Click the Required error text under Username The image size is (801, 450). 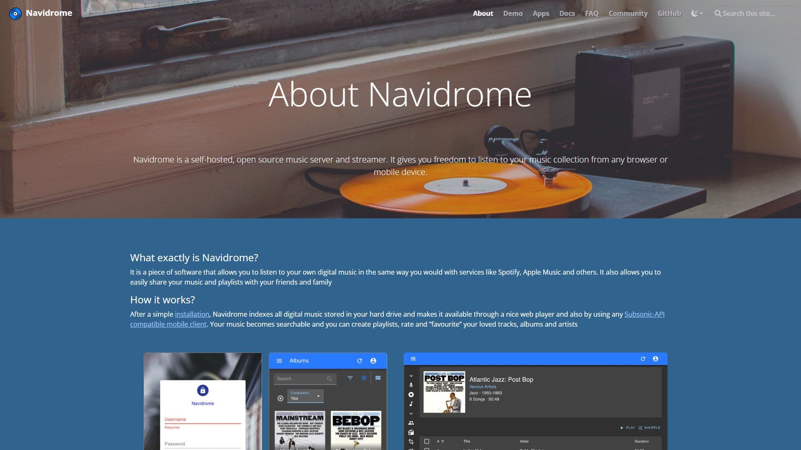click(172, 427)
